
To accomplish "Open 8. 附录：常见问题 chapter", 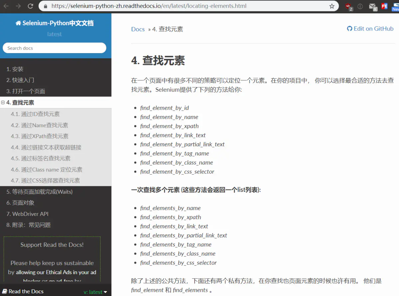I will pos(29,225).
